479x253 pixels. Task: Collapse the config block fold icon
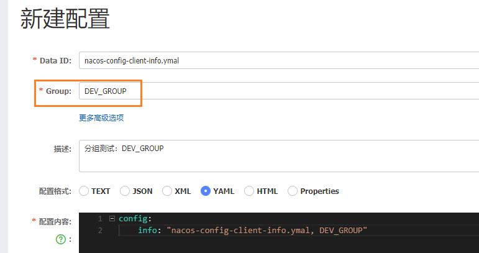click(112, 218)
